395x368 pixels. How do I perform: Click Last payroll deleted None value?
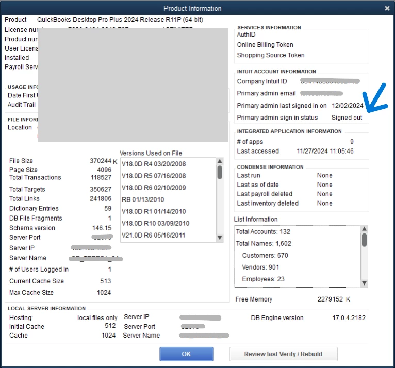click(x=324, y=194)
